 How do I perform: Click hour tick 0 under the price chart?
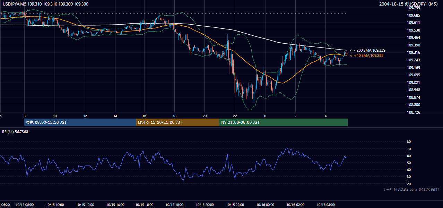click(265, 116)
